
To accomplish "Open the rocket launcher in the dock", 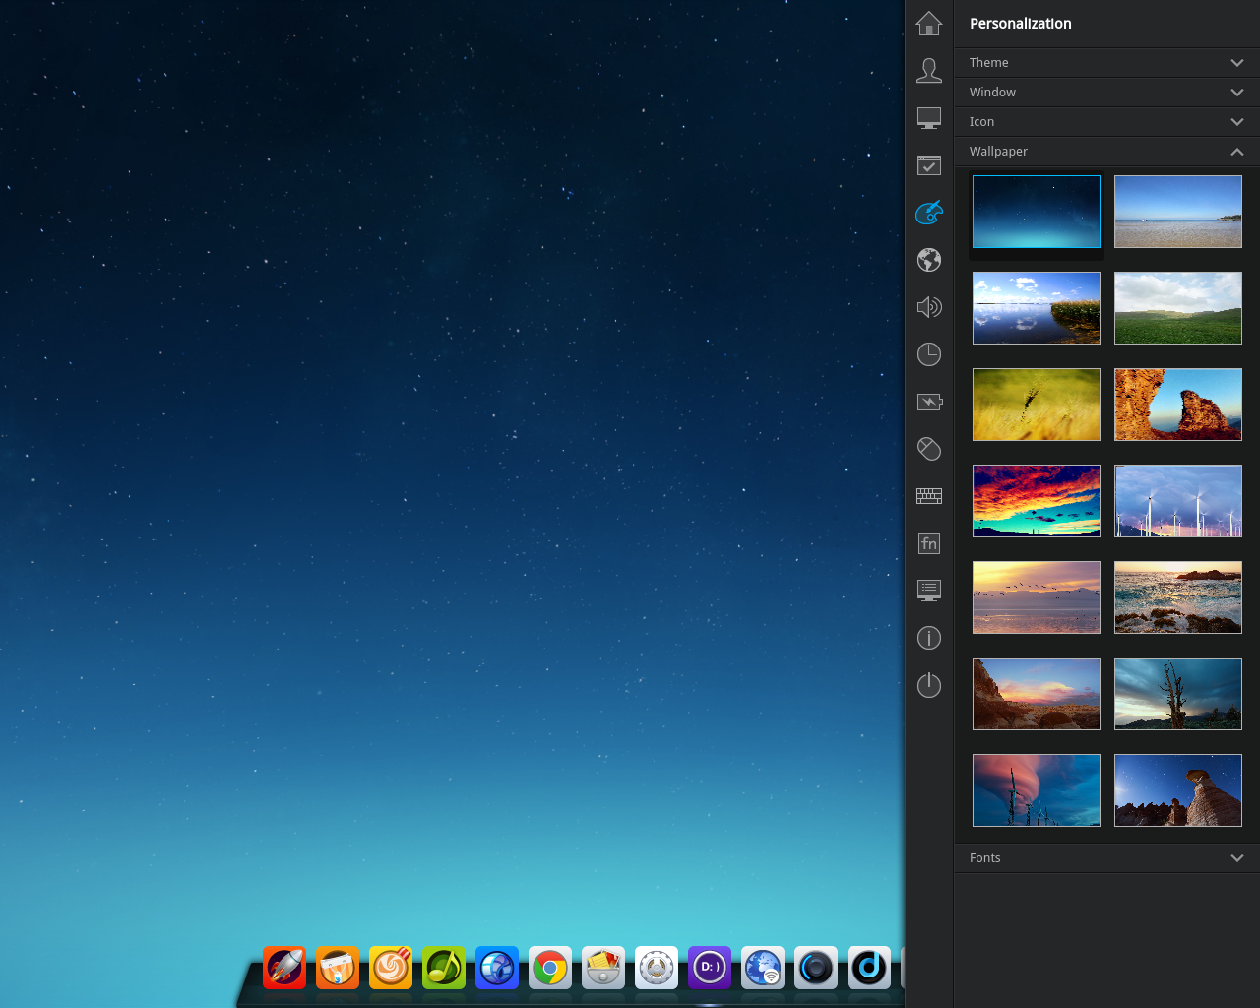I will (x=284, y=968).
